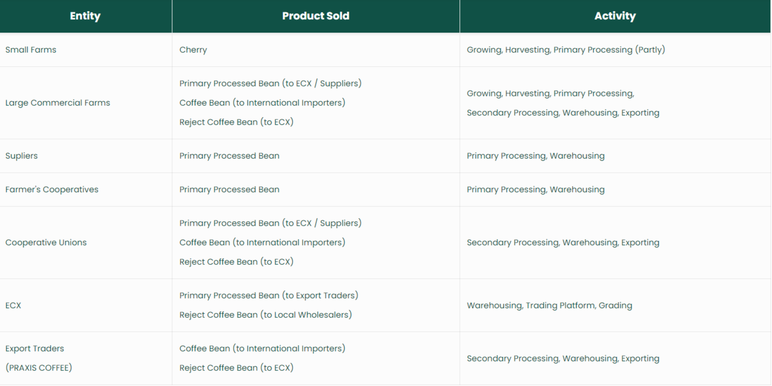Select the Farmer's Cooperatives entity cell
The image size is (772, 386).
[x=52, y=189]
